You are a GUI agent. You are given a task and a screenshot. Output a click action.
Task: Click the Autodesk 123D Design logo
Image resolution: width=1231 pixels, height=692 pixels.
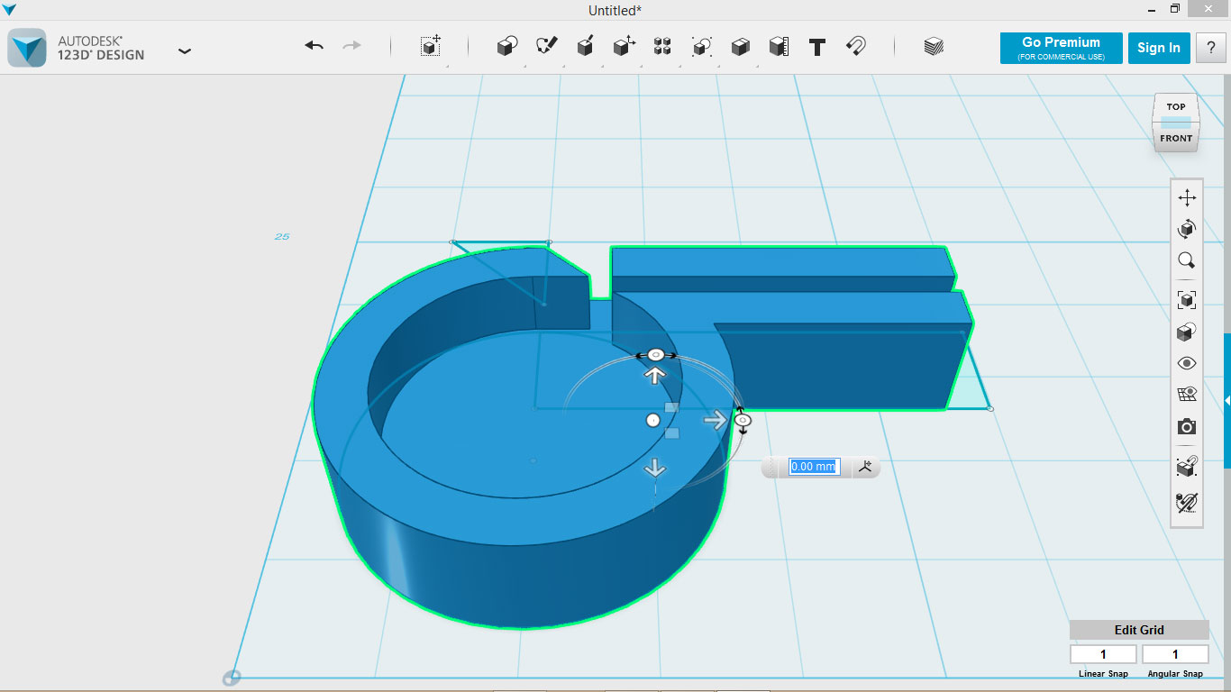pos(27,48)
